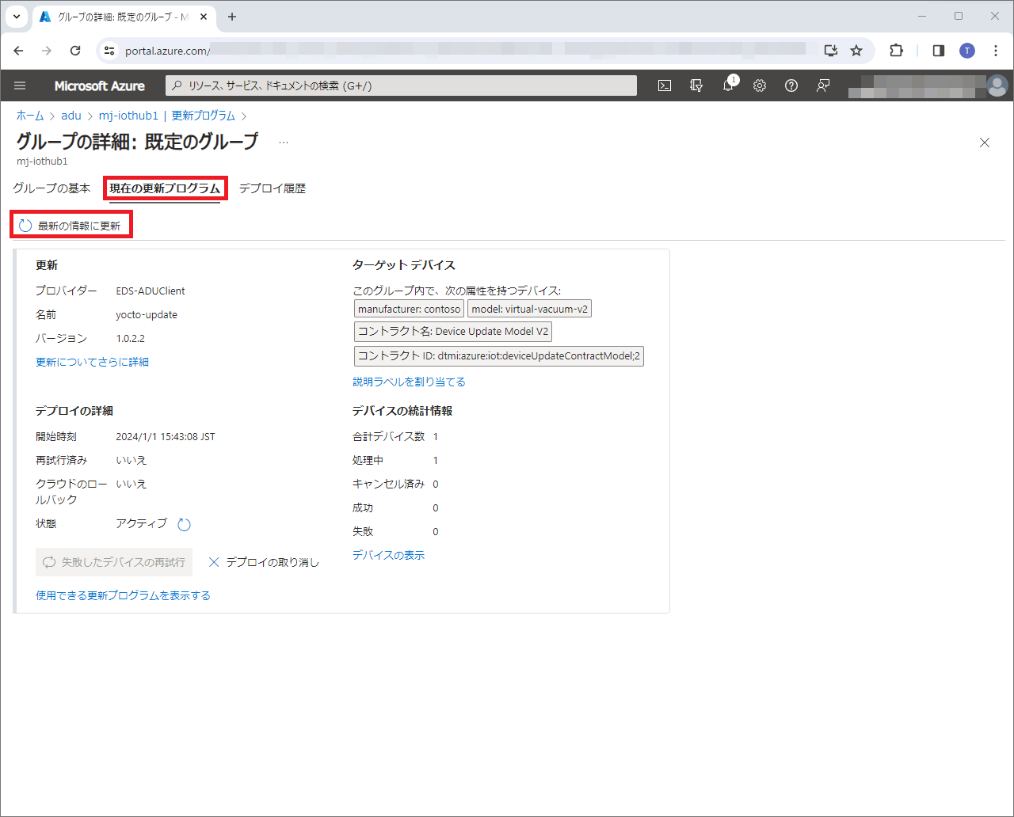Click the start time 2024/1/1 15:43:08 JST

[x=166, y=436]
